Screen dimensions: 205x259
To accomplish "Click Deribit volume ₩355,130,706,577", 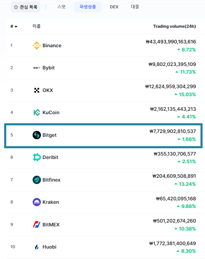I will point(175,153).
